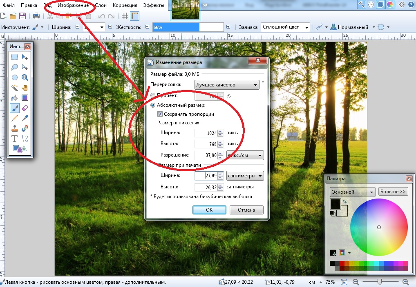Expand the Основной color dropdown in palette
The height and width of the screenshot is (287, 416).
click(352, 192)
